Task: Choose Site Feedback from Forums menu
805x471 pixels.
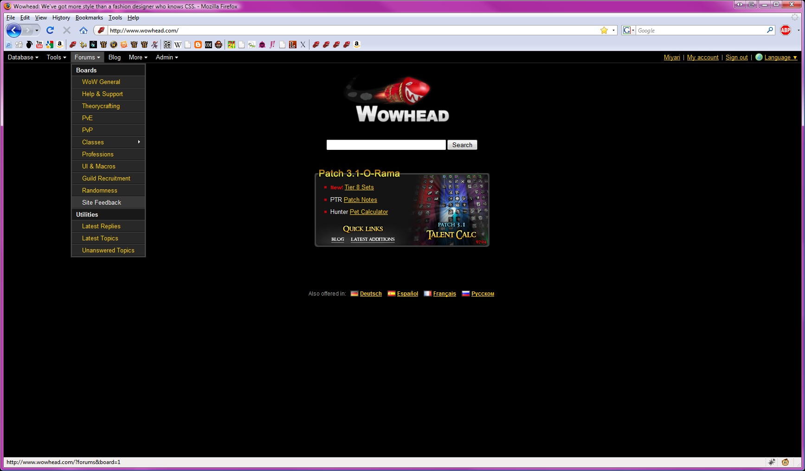Action: [109, 202]
